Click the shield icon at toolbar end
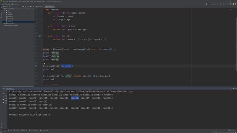 pos(236,4)
